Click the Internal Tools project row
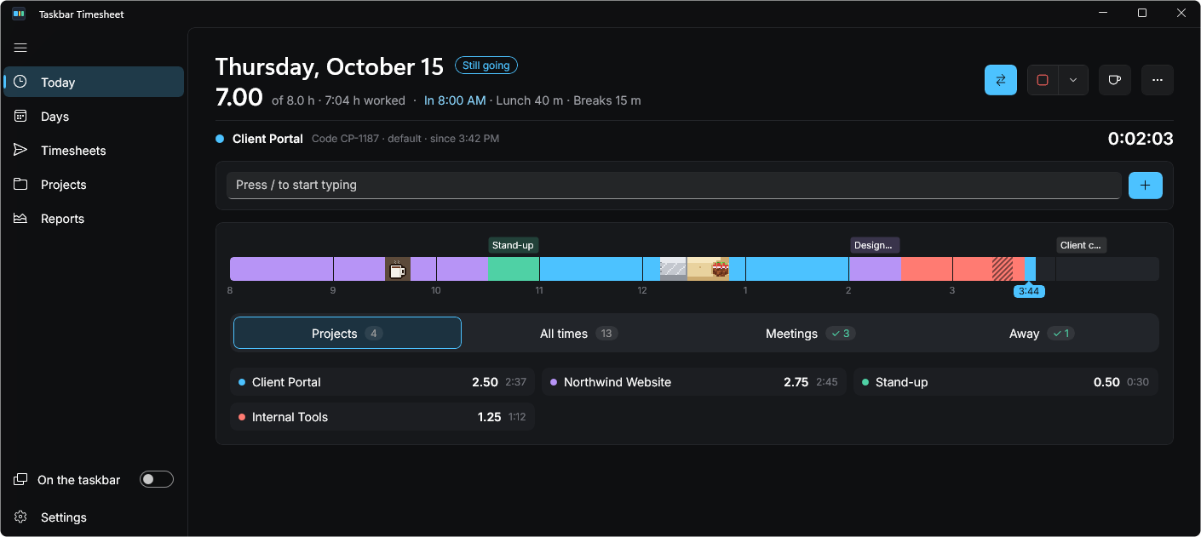This screenshot has width=1201, height=537. pos(382,416)
